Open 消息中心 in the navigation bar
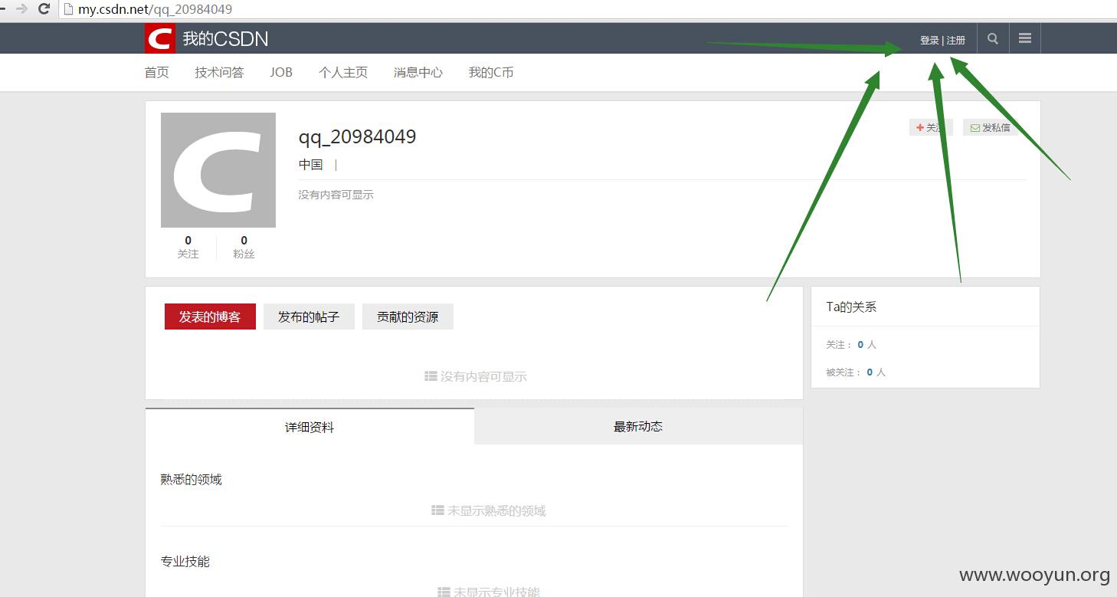This screenshot has height=597, width=1117. (x=418, y=73)
